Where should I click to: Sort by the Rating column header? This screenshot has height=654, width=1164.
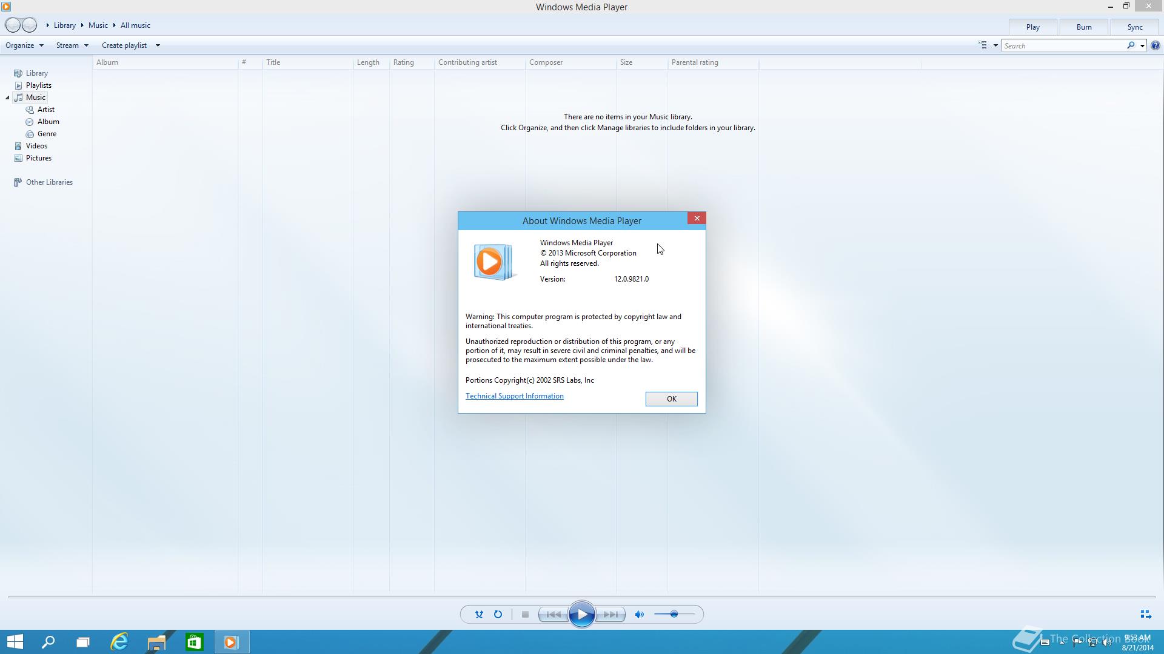[412, 62]
